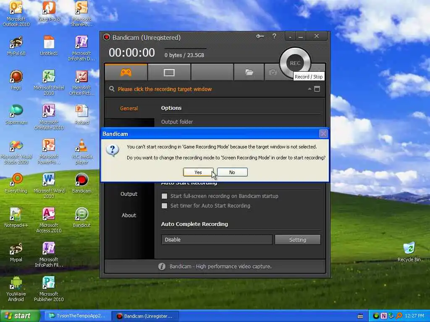
Task: Open the General settings section
Action: tap(129, 109)
